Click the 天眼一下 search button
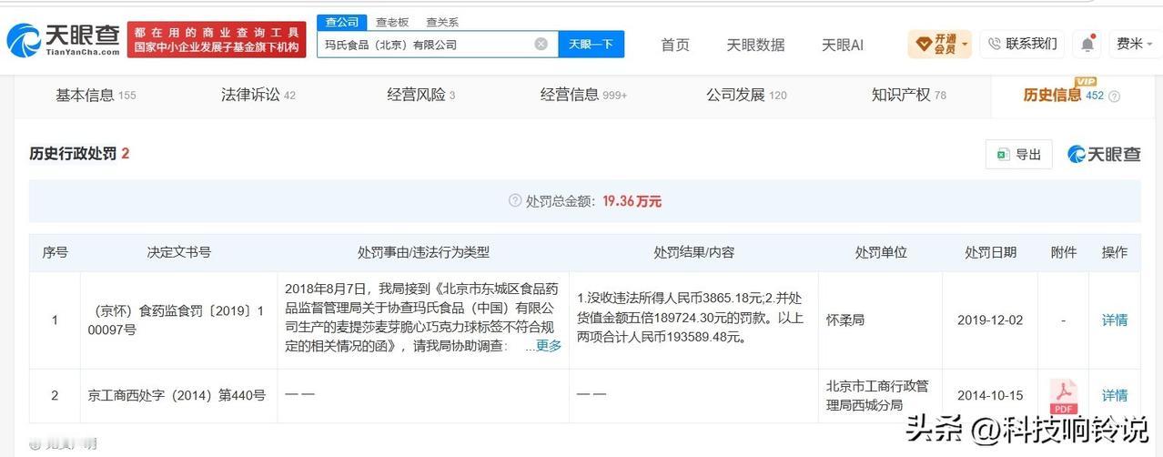Screen dimensions: 1163x457 click(591, 44)
